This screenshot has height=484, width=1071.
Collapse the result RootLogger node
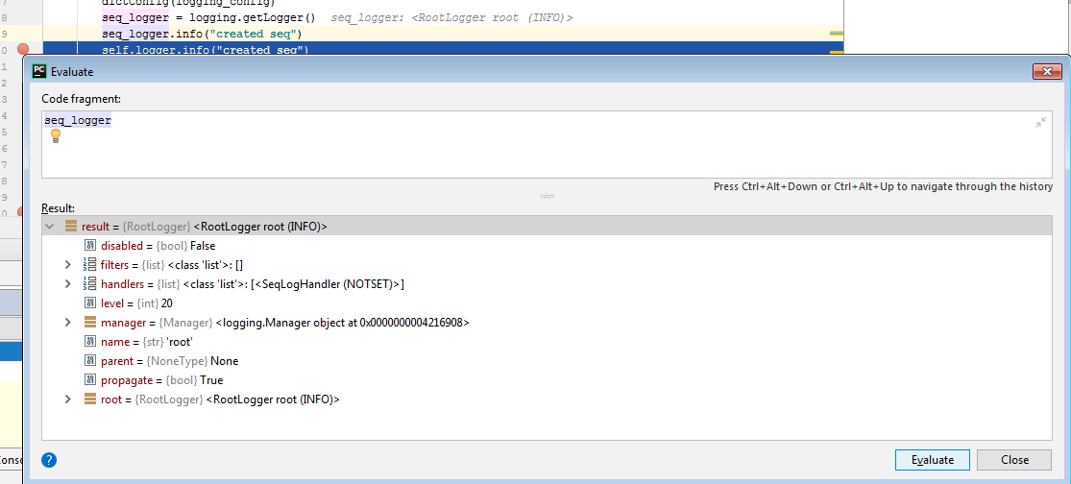(x=49, y=226)
